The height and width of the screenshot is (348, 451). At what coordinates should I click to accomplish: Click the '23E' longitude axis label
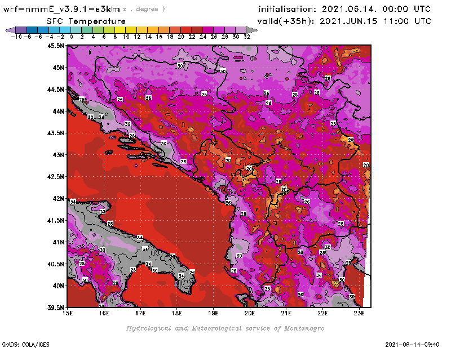pos(359,313)
